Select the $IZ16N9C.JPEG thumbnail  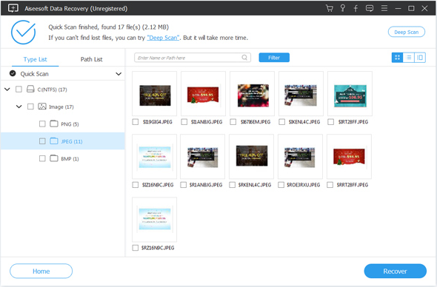click(154, 156)
